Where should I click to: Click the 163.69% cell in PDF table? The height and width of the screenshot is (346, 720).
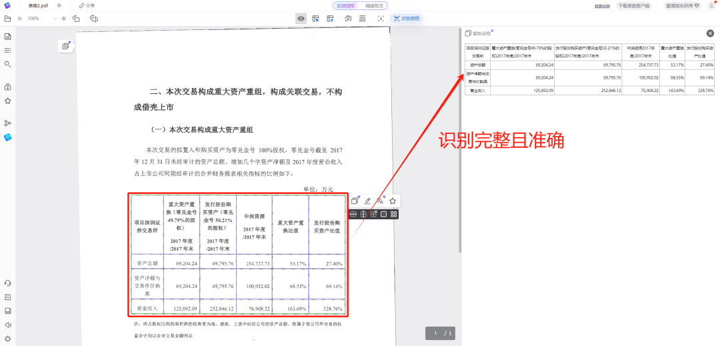291,309
